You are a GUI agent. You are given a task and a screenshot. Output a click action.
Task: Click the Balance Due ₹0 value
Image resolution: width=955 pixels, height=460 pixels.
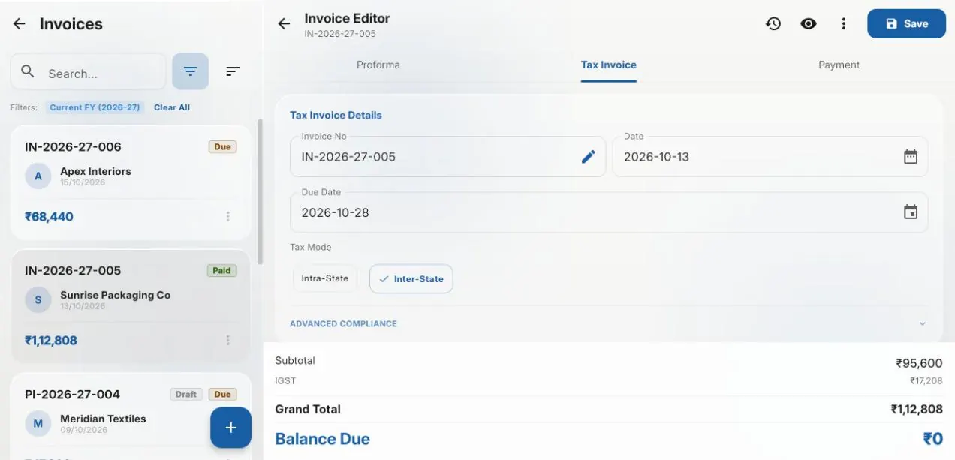tap(932, 439)
